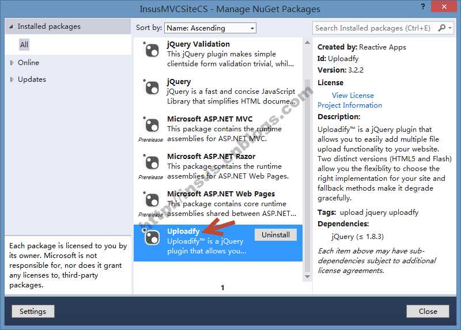This screenshot has height=330, width=461.
Task: Collapse the Installed packages node
Action: [11, 26]
